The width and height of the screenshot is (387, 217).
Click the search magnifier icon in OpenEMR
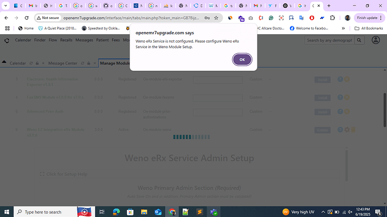pos(359,40)
